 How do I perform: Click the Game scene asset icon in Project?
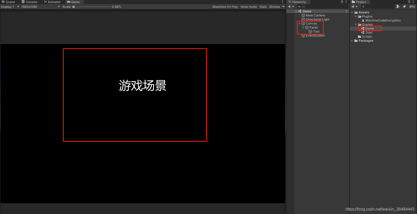(363, 29)
